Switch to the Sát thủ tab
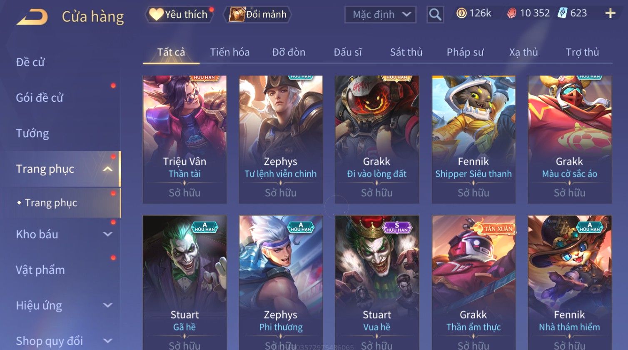The width and height of the screenshot is (628, 350). pos(406,52)
